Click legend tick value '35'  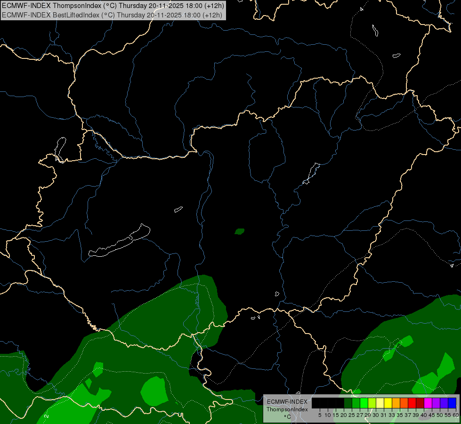click(400, 415)
